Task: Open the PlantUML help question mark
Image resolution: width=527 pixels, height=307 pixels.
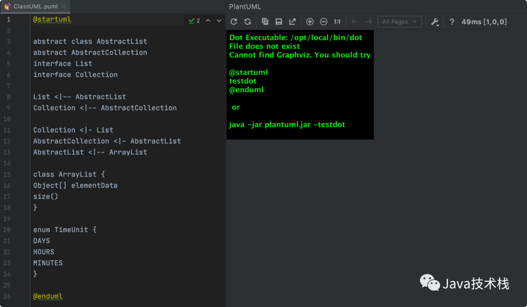Action: tap(452, 22)
